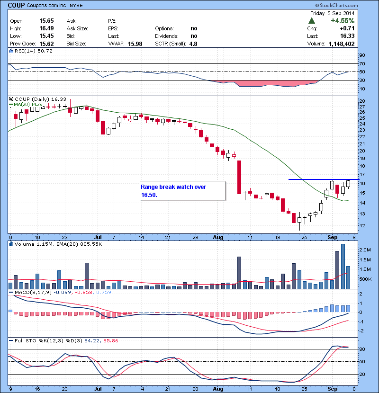This screenshot has width=379, height=393.
Task: Click the green up-triangle change indicator
Action: (x=312, y=21)
